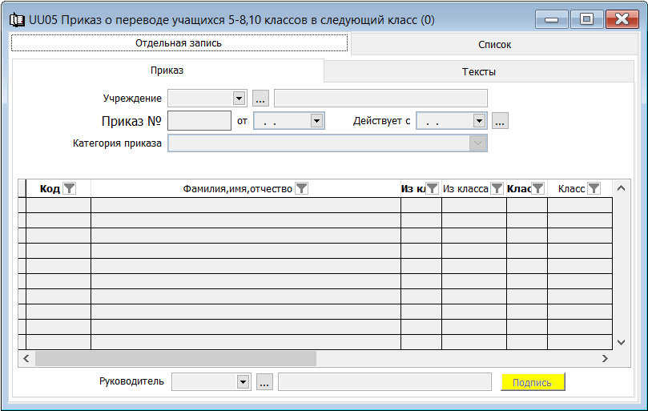
Task: Open the Категория приказа dropdown
Action: coord(478,143)
